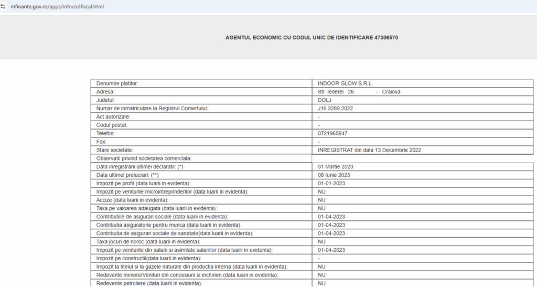The width and height of the screenshot is (537, 287).
Task: Select 'Impozit pe veniturile din salarii' label
Action: coord(185,250)
